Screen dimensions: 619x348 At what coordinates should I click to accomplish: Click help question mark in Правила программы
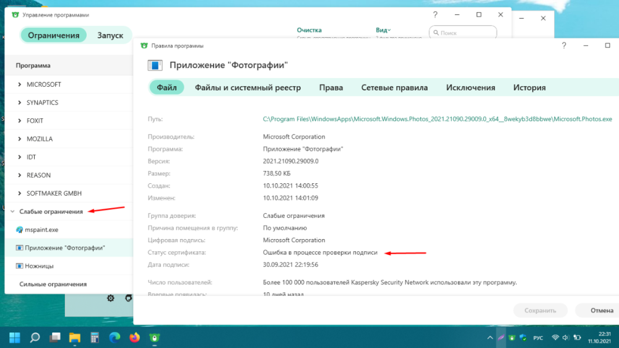click(564, 45)
